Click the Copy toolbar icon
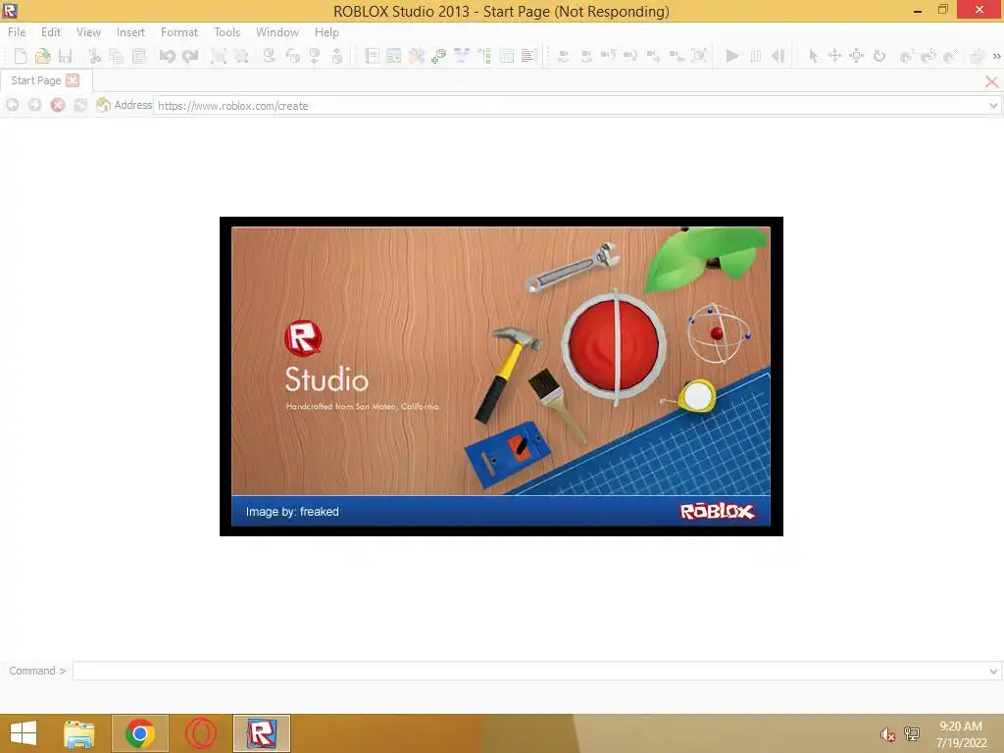The width and height of the screenshot is (1004, 753). (117, 56)
